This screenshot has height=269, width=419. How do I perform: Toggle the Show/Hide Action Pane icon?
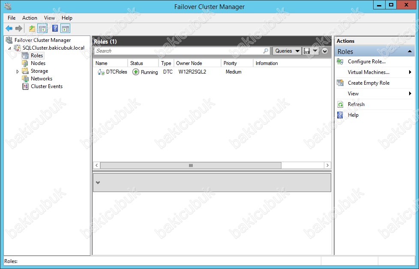point(65,28)
